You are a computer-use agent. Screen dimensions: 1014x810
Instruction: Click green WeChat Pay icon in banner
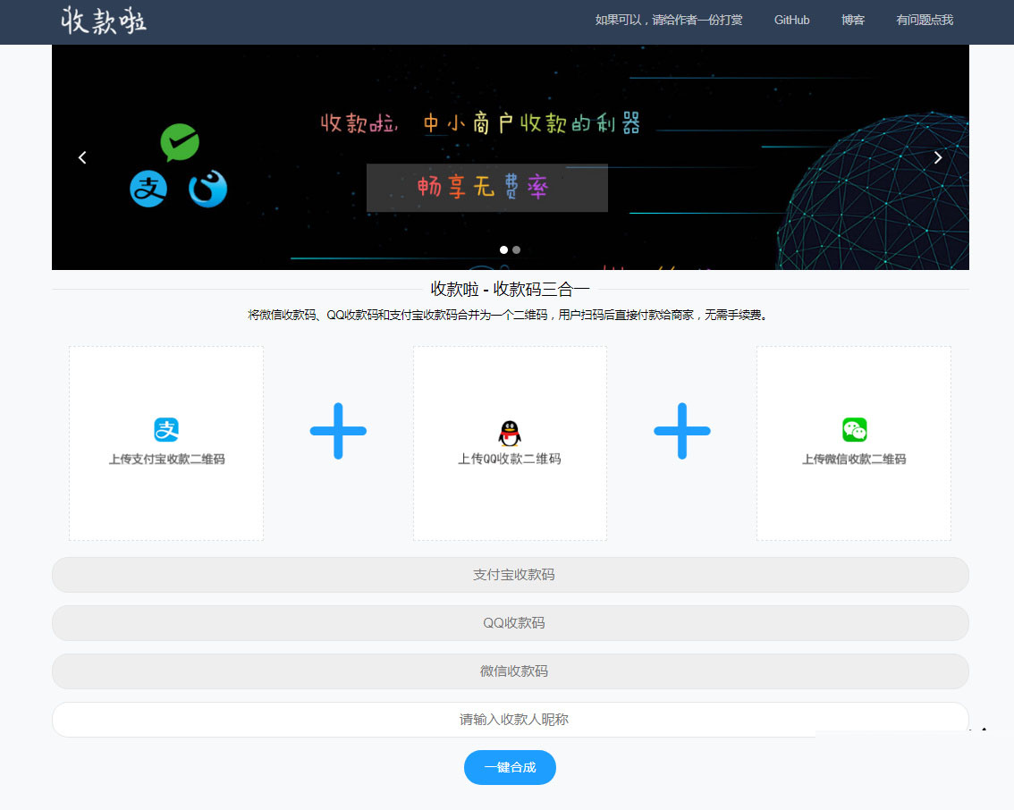tap(179, 142)
